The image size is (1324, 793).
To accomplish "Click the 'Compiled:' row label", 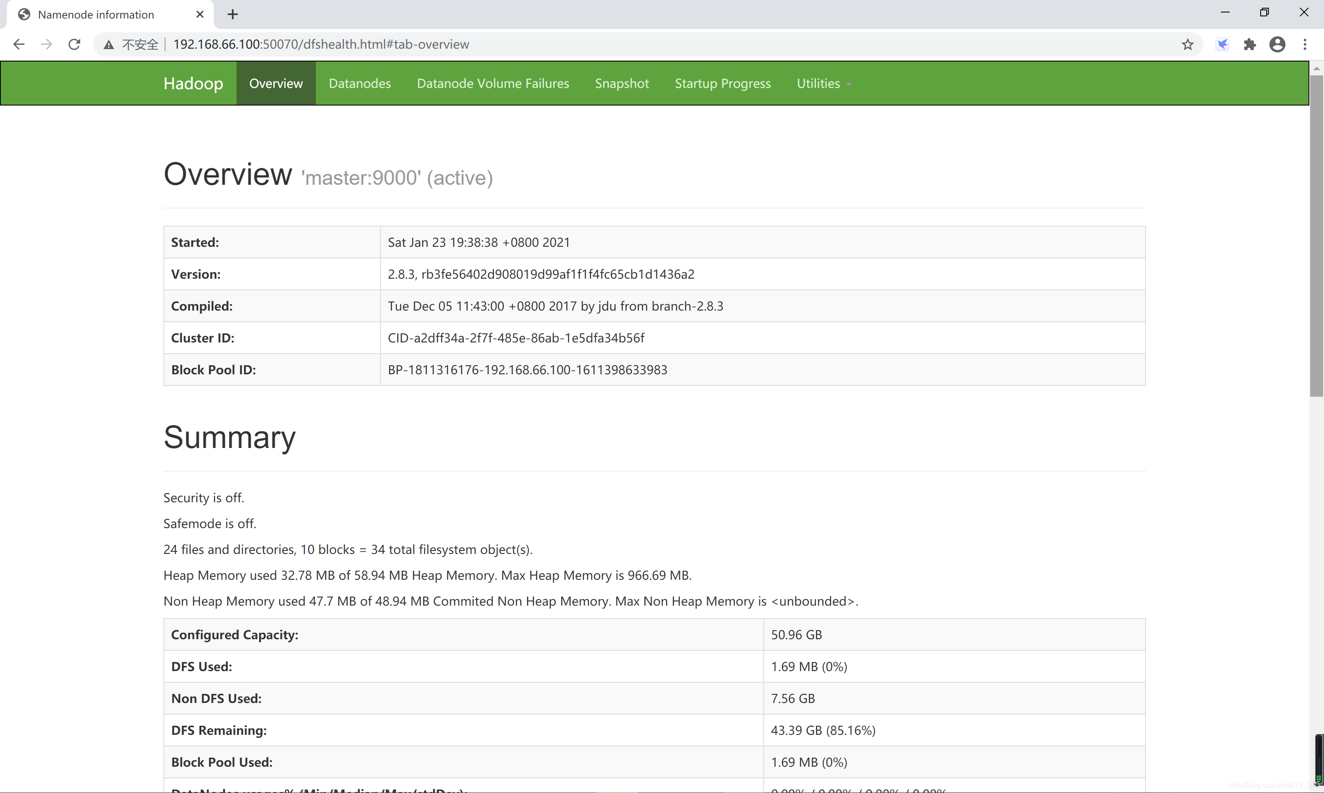I will tap(202, 306).
